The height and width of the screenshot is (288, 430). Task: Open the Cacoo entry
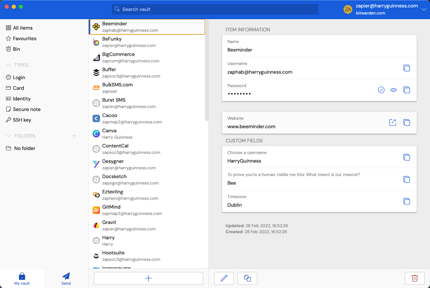(x=147, y=119)
